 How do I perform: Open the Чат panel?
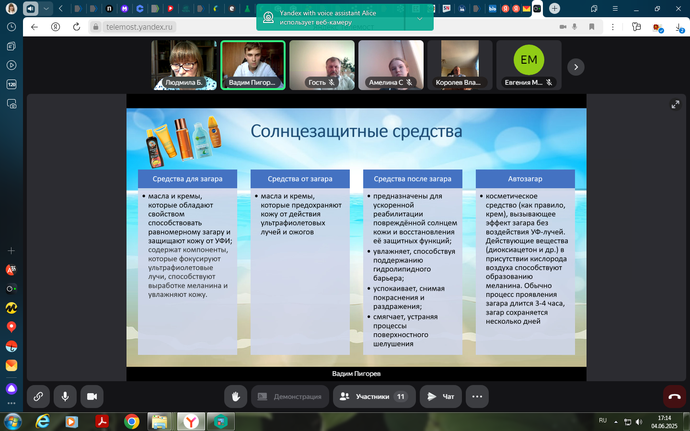441,397
